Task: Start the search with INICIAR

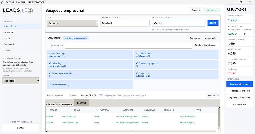Action: pyautogui.click(x=213, y=23)
